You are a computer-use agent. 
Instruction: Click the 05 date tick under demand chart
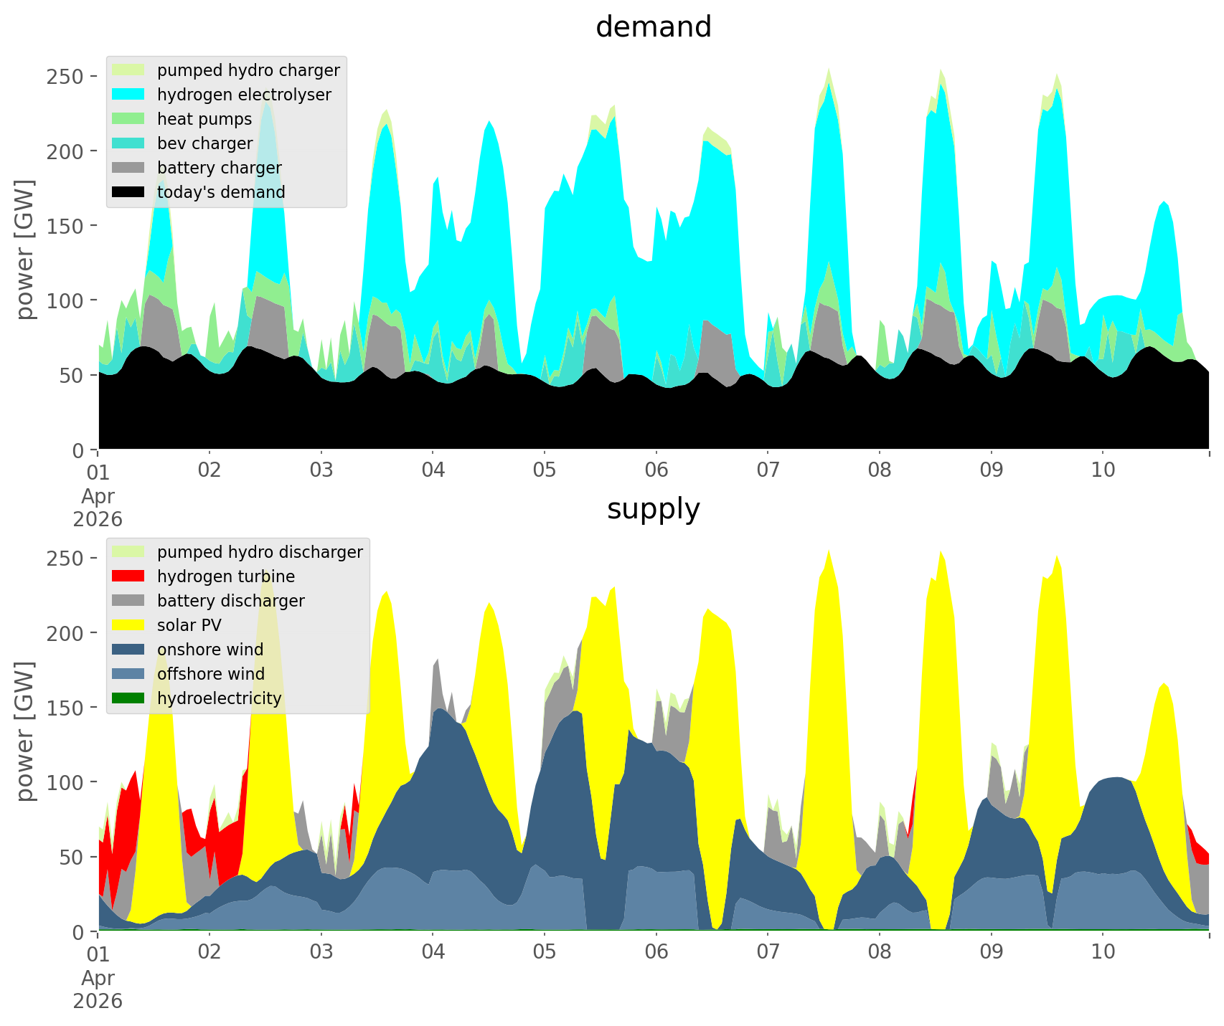click(x=545, y=470)
